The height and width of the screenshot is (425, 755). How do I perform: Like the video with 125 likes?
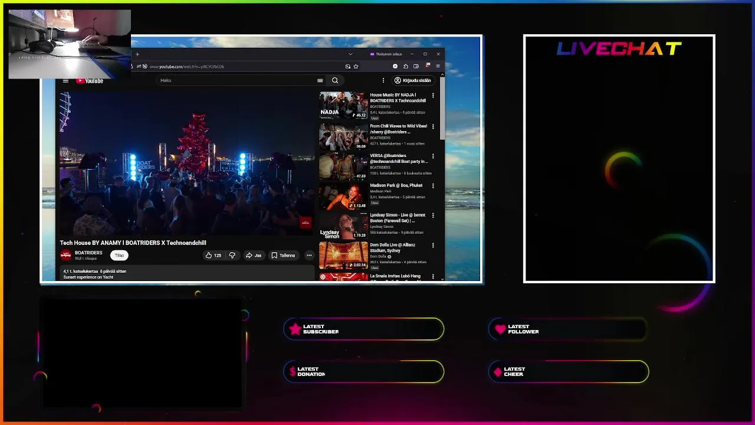pyautogui.click(x=213, y=256)
